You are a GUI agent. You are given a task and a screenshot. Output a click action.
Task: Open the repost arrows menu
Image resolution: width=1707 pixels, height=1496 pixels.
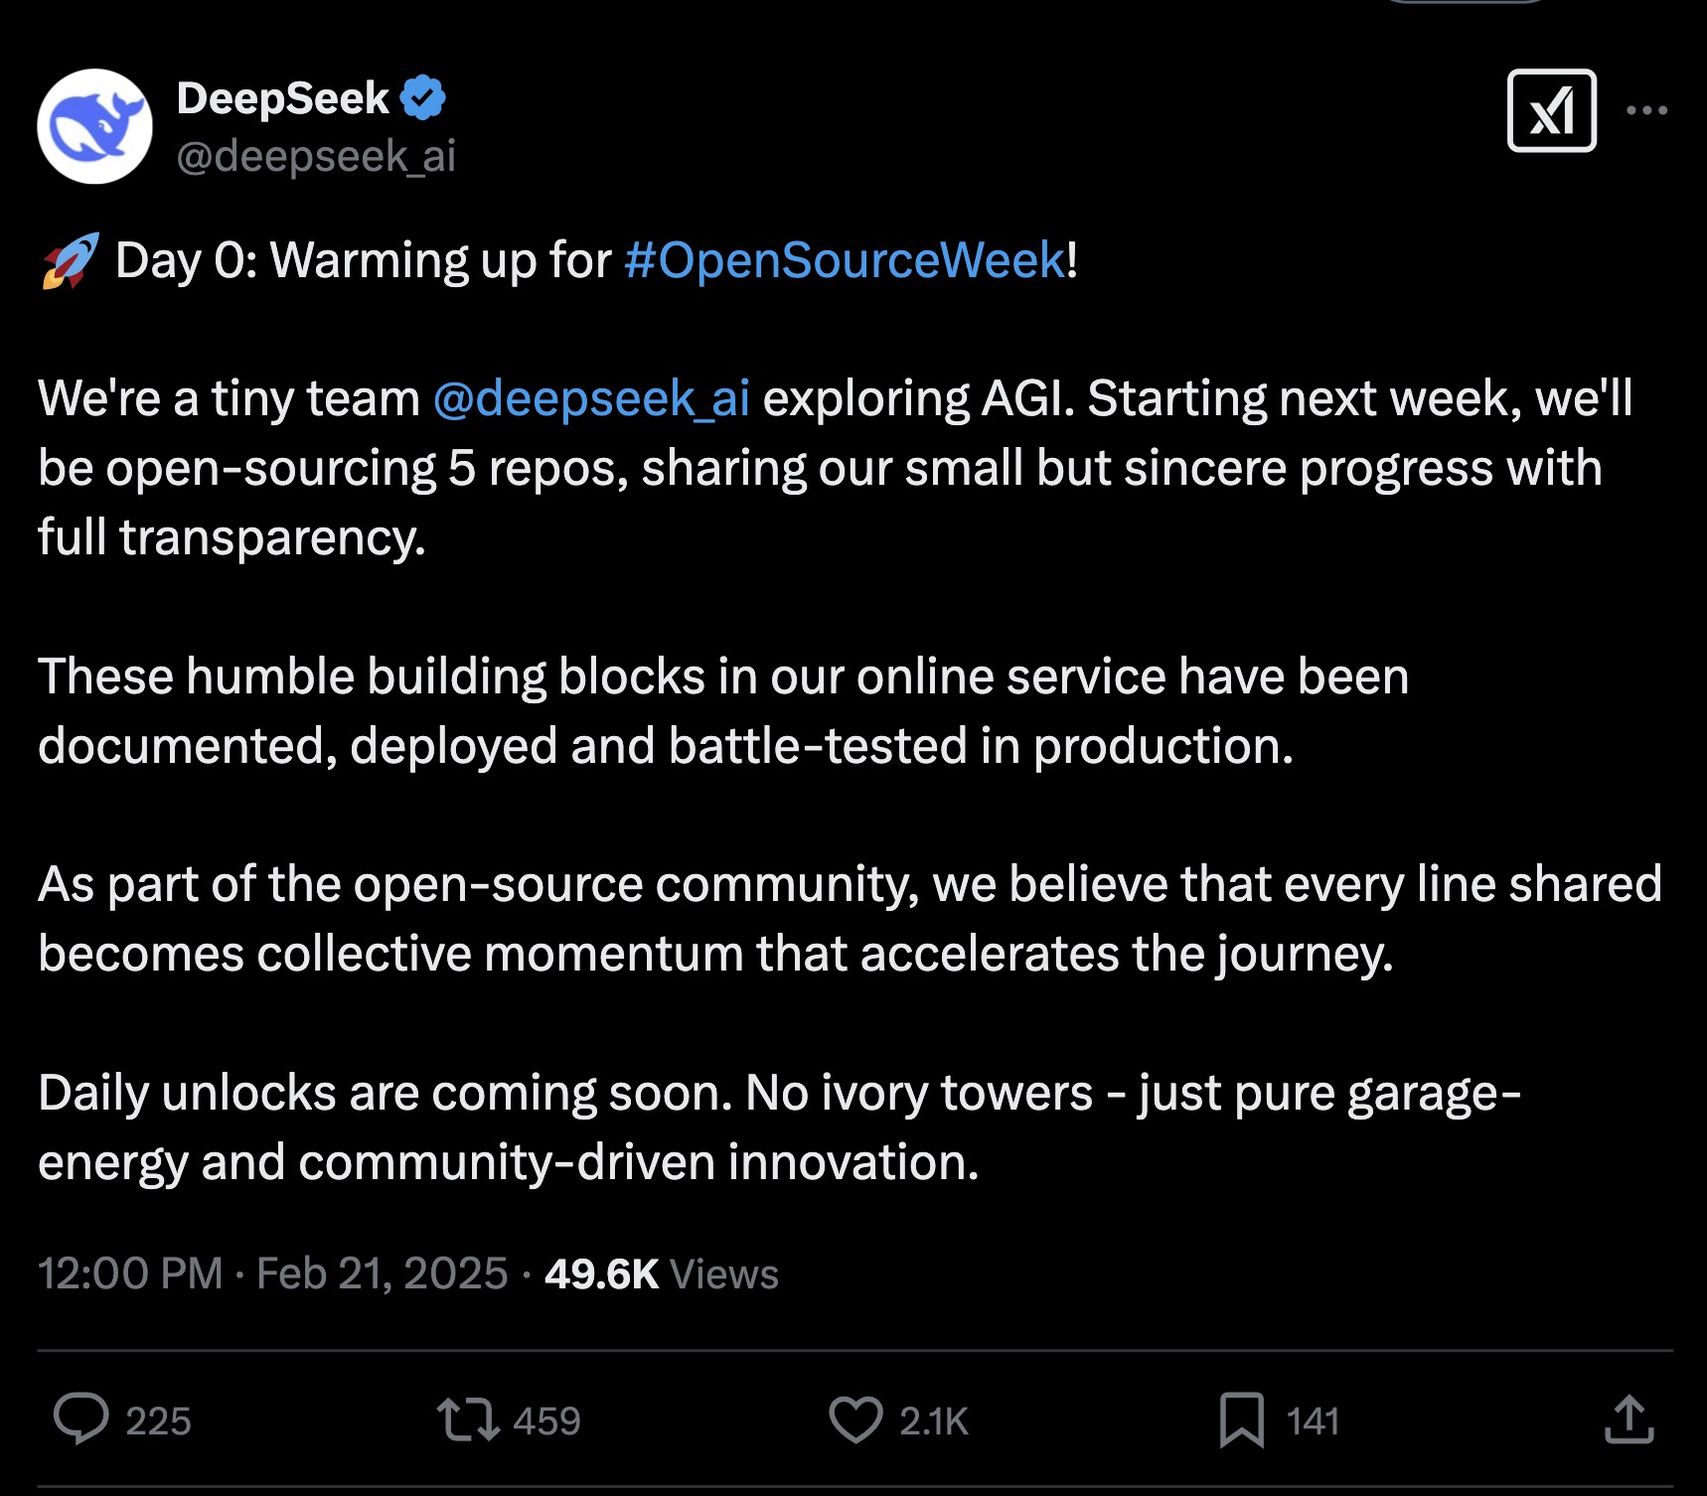[467, 1419]
